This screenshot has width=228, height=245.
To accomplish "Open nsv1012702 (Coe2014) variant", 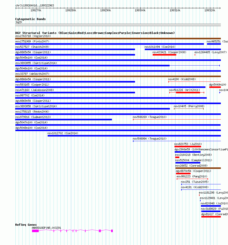I will pyautogui.click(x=63, y=133).
